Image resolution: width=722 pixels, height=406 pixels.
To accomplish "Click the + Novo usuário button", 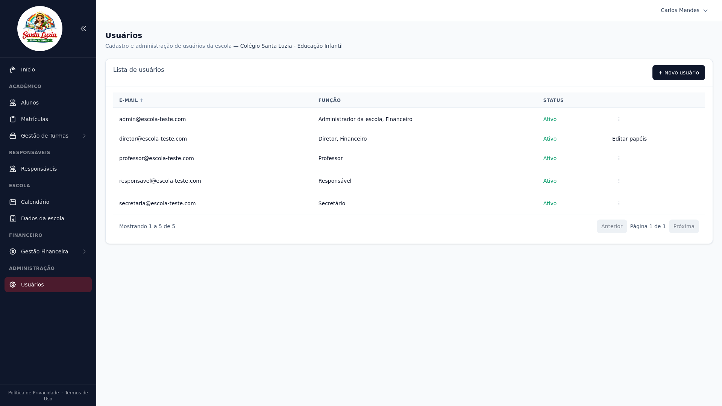I will 678,73.
